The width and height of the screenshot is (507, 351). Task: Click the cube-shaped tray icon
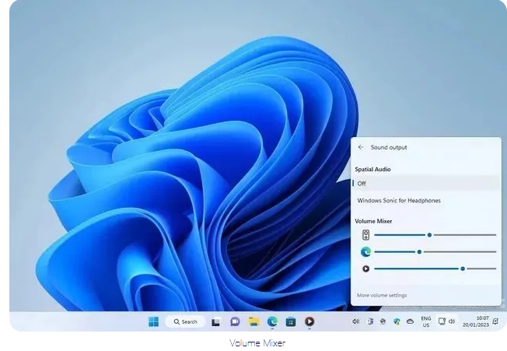pyautogui.click(x=383, y=321)
